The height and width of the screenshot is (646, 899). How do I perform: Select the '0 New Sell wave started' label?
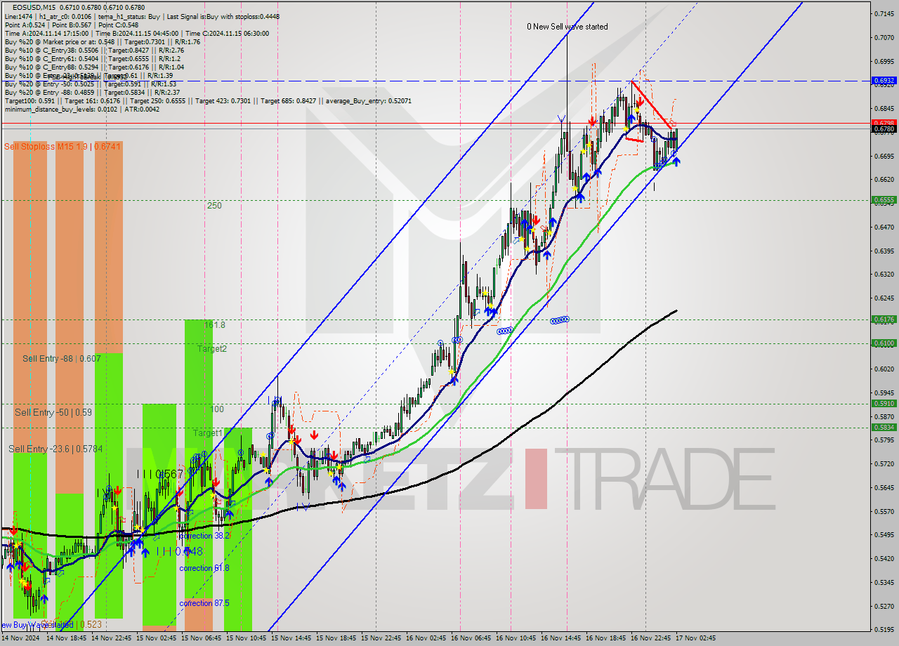coord(567,27)
